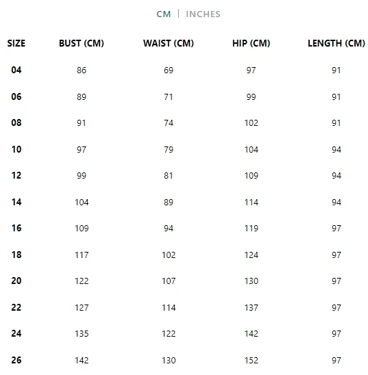This screenshot has width=368, height=375.
Task: Select the size 08 row label
Action: [16, 122]
